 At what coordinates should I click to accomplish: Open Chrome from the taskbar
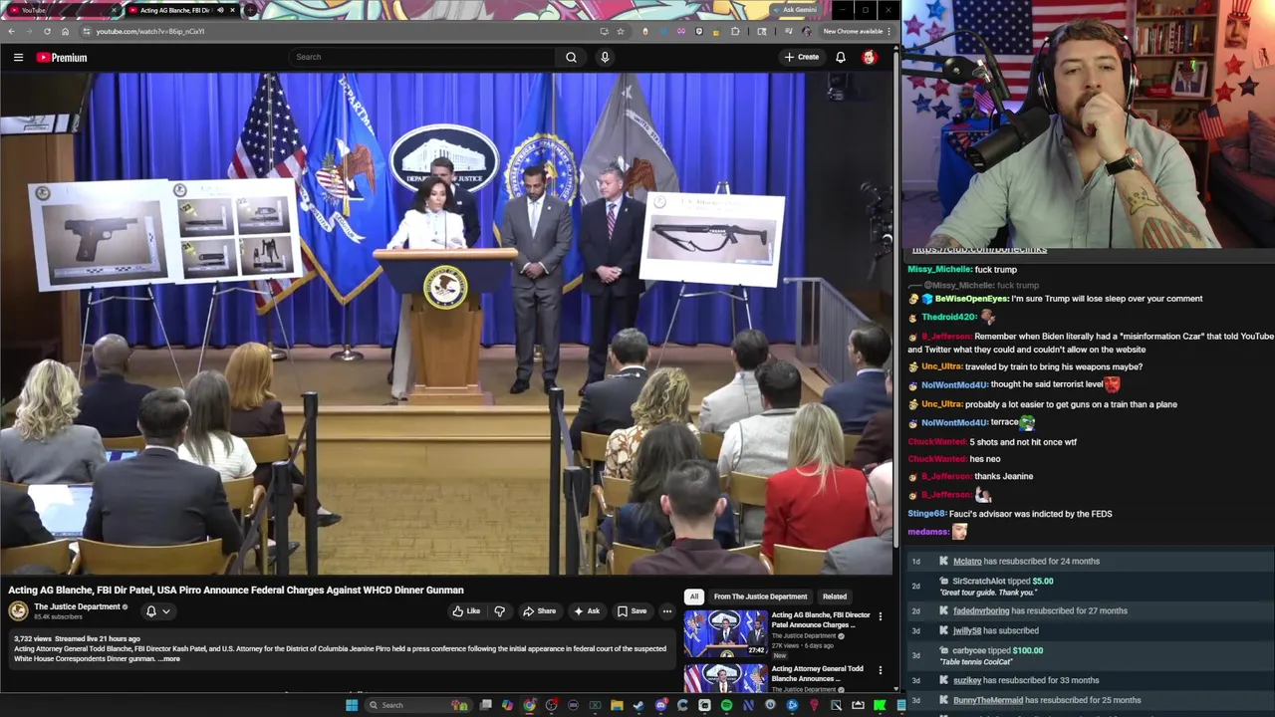click(530, 705)
